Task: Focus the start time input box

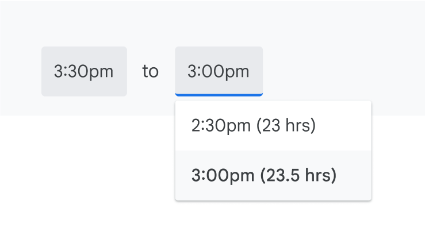Action: [x=84, y=71]
